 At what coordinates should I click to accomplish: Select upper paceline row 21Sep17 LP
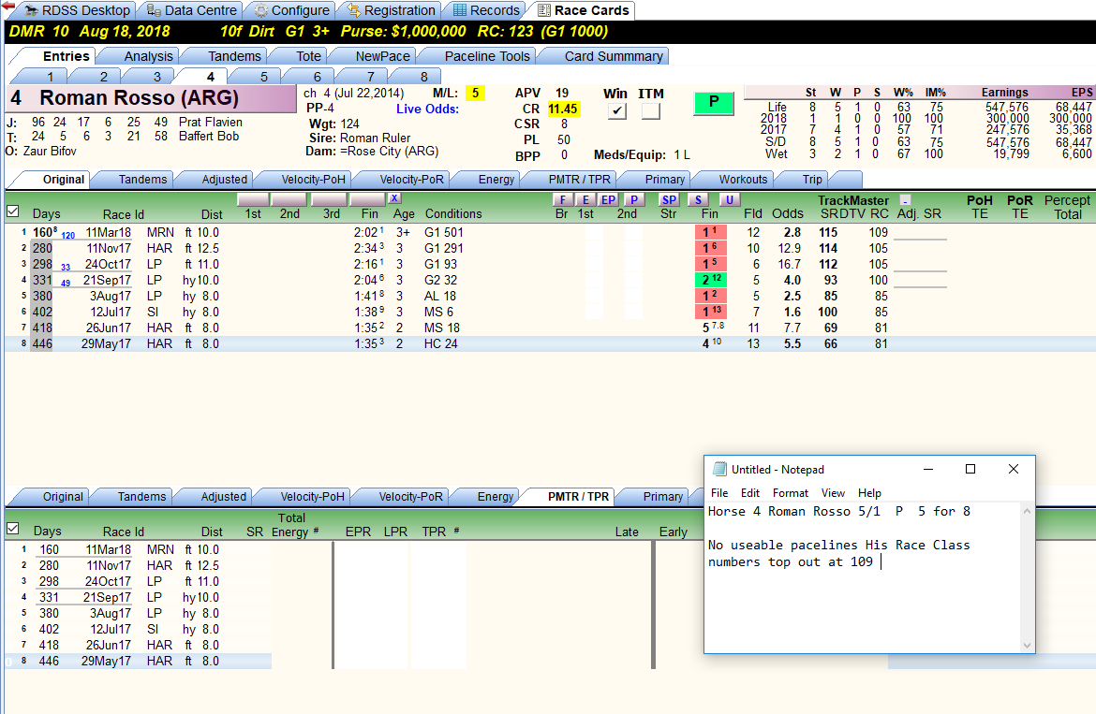coord(550,280)
